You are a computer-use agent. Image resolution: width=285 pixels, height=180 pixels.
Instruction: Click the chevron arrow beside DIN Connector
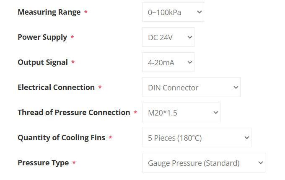tap(236, 87)
